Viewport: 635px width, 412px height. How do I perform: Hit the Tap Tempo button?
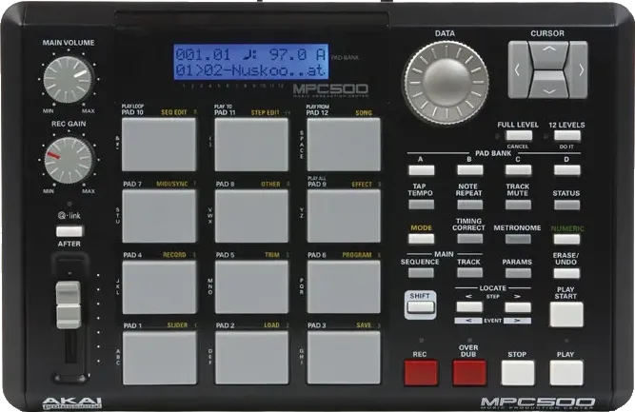point(421,205)
